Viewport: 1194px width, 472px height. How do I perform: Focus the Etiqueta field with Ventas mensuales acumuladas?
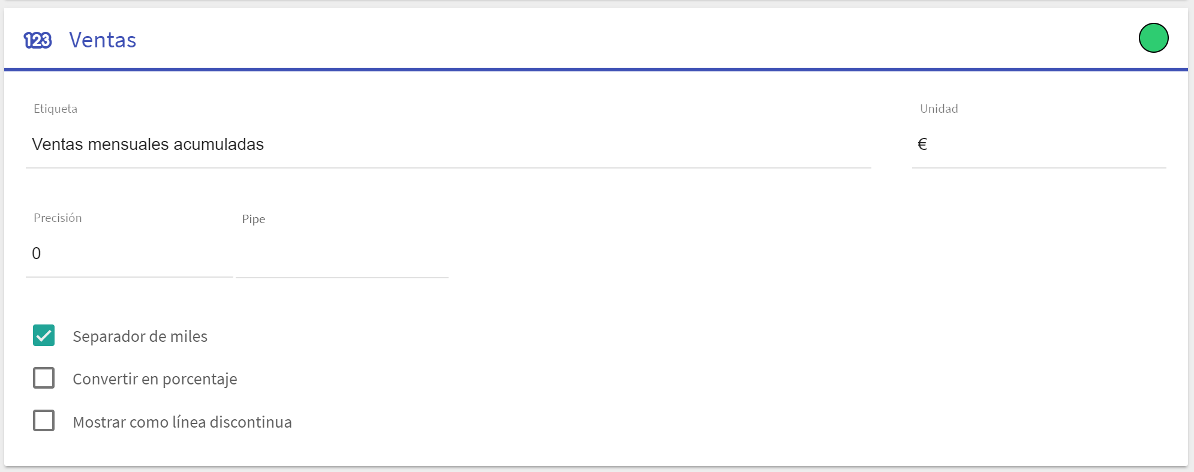pos(448,145)
